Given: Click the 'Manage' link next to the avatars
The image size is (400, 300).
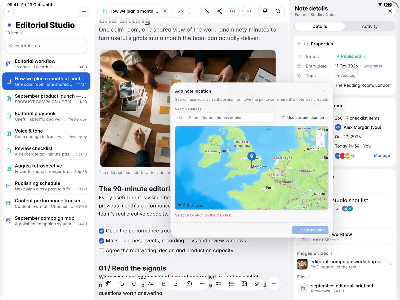Looking at the screenshot, I should tap(382, 156).
